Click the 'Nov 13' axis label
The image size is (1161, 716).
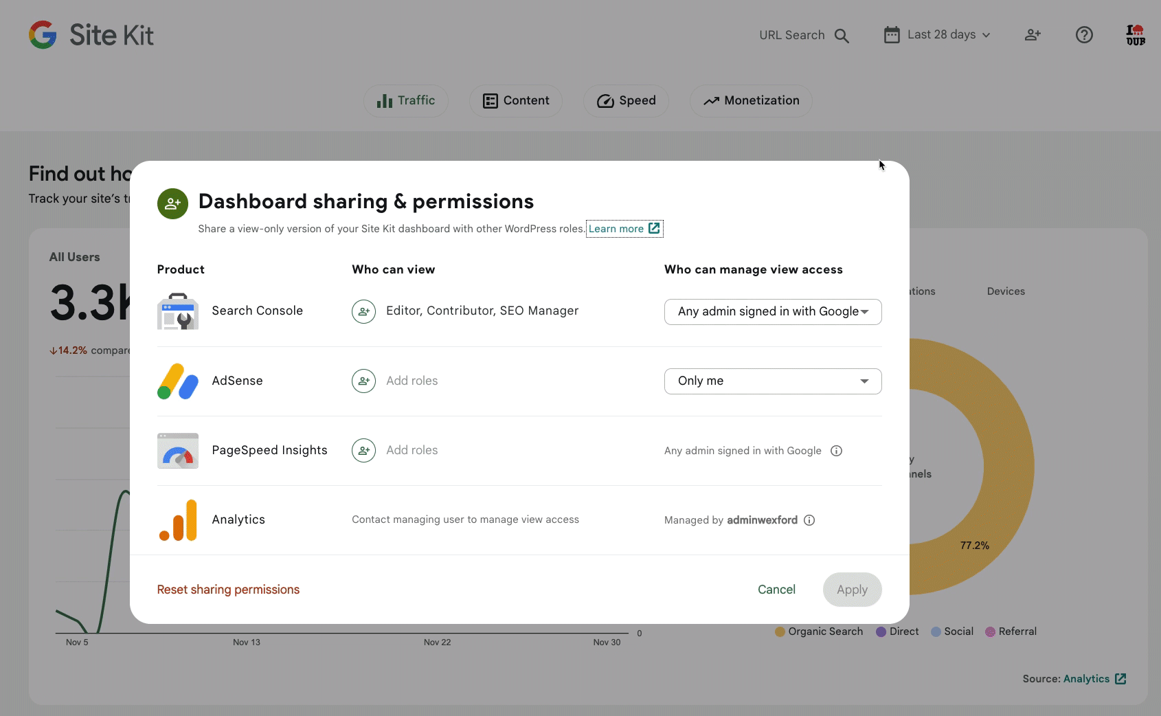point(246,642)
